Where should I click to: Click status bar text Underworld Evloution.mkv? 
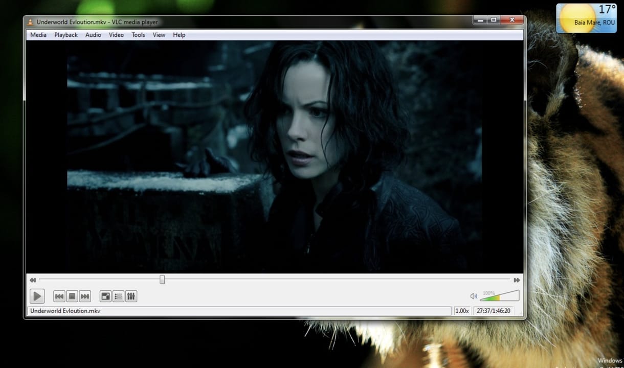pos(65,311)
